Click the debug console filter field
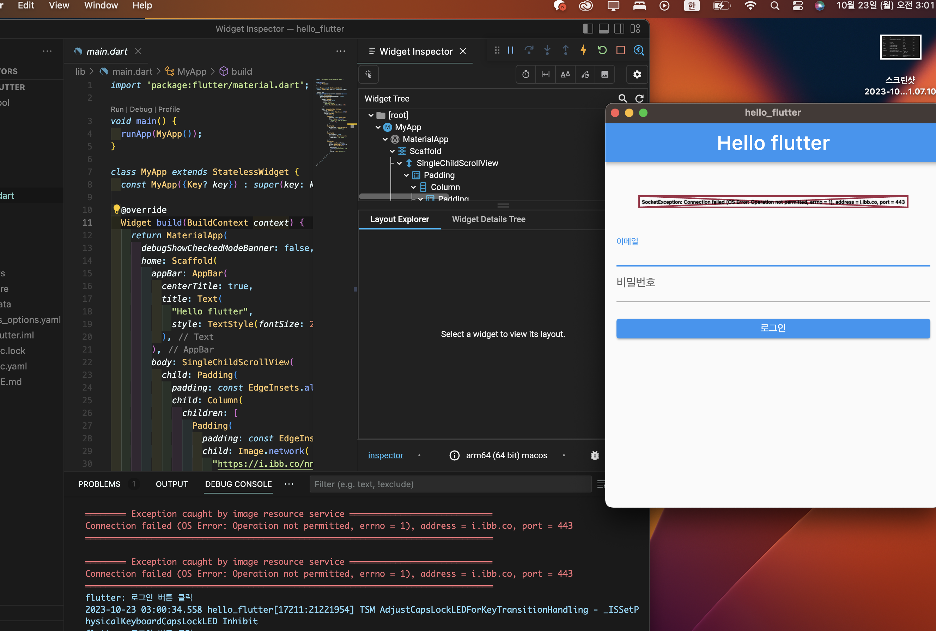The image size is (936, 631). [x=450, y=484]
